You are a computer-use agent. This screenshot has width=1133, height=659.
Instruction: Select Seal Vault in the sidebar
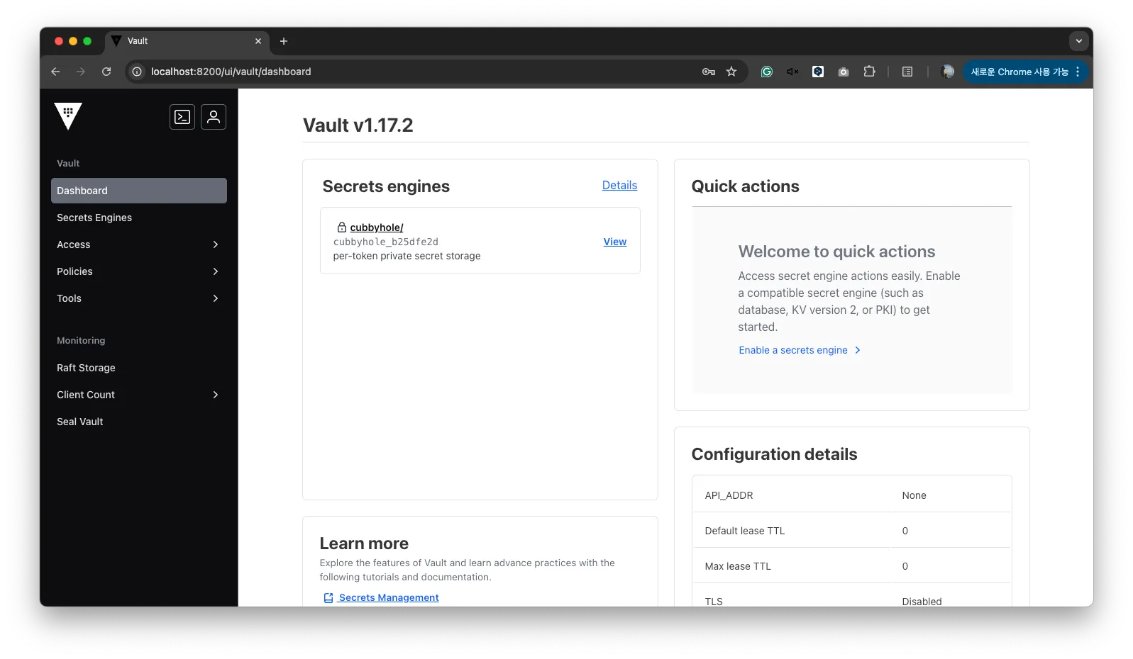139,422
